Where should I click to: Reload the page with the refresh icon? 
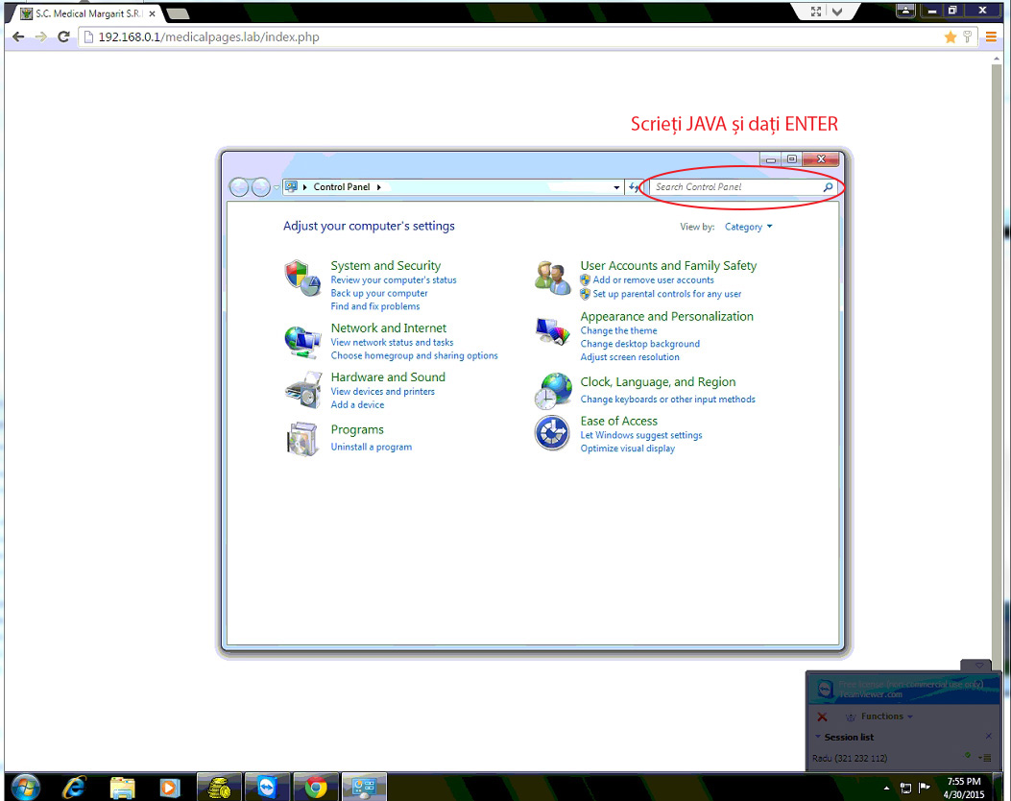(63, 36)
